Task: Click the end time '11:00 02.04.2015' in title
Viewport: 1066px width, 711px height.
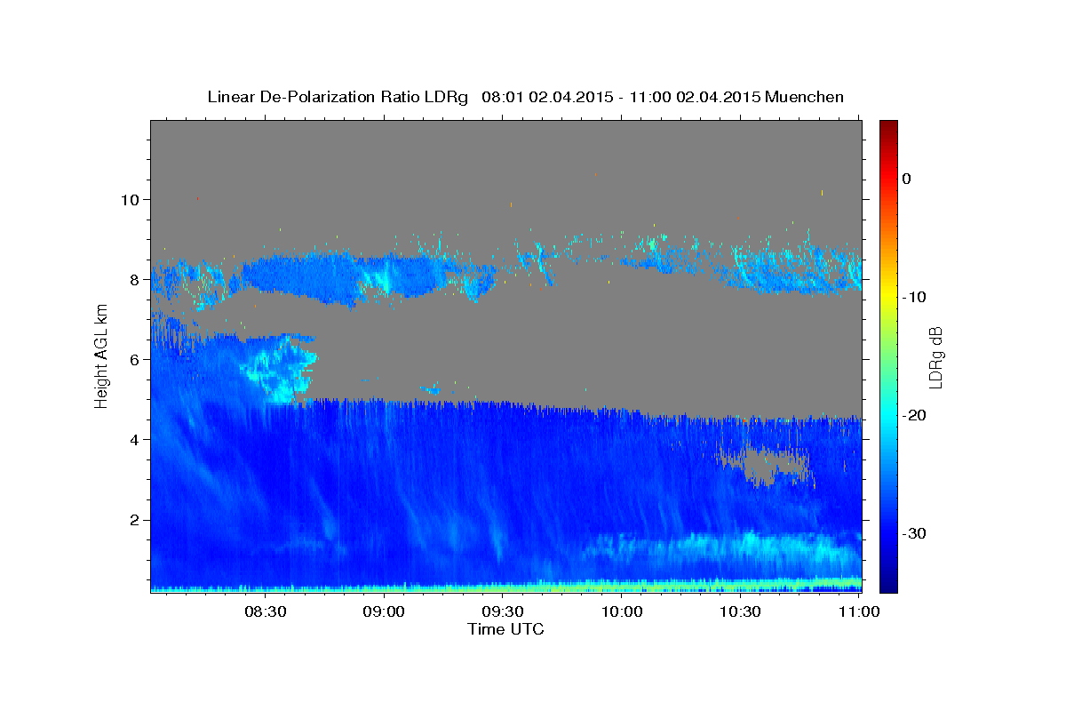Action: [x=696, y=97]
